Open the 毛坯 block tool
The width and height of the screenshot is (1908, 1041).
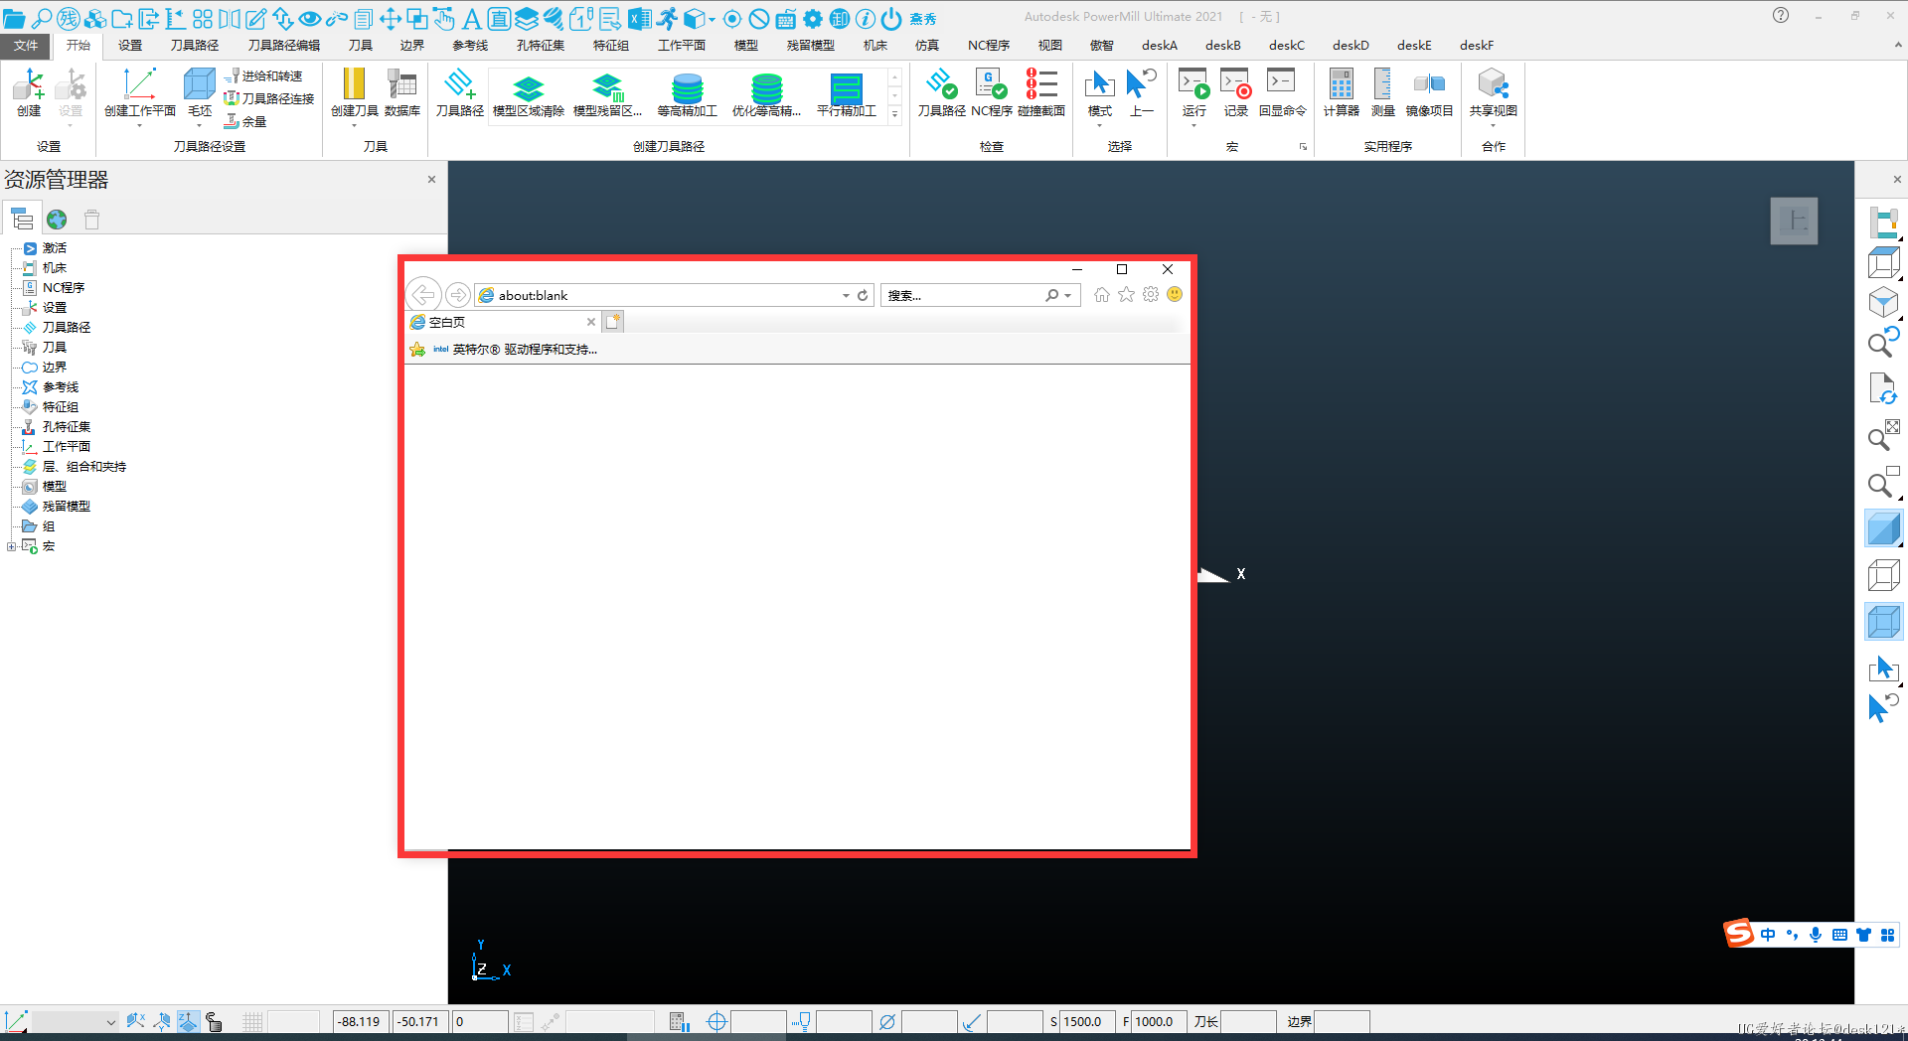[200, 91]
